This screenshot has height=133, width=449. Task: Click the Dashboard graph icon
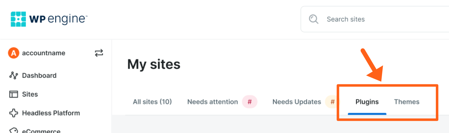coord(14,75)
